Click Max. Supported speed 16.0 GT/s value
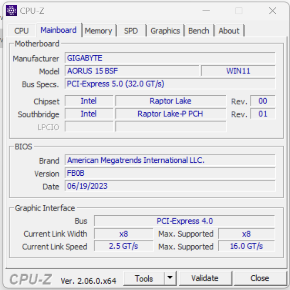The image size is (290, 290). pyautogui.click(x=246, y=246)
